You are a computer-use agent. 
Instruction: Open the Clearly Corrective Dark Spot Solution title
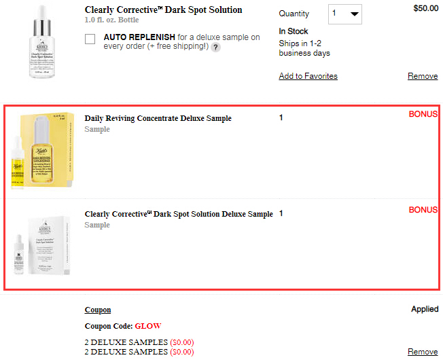(x=163, y=10)
